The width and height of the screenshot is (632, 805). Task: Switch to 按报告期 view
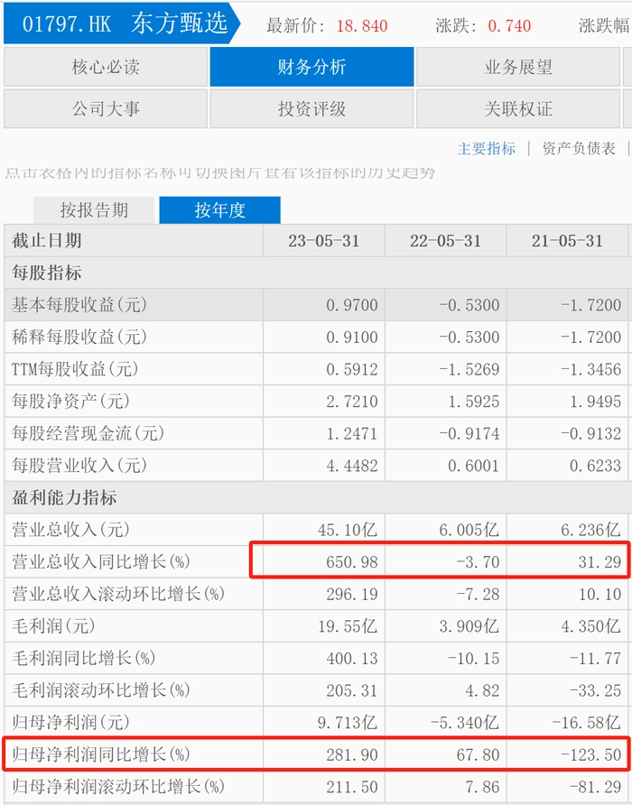pos(94,210)
